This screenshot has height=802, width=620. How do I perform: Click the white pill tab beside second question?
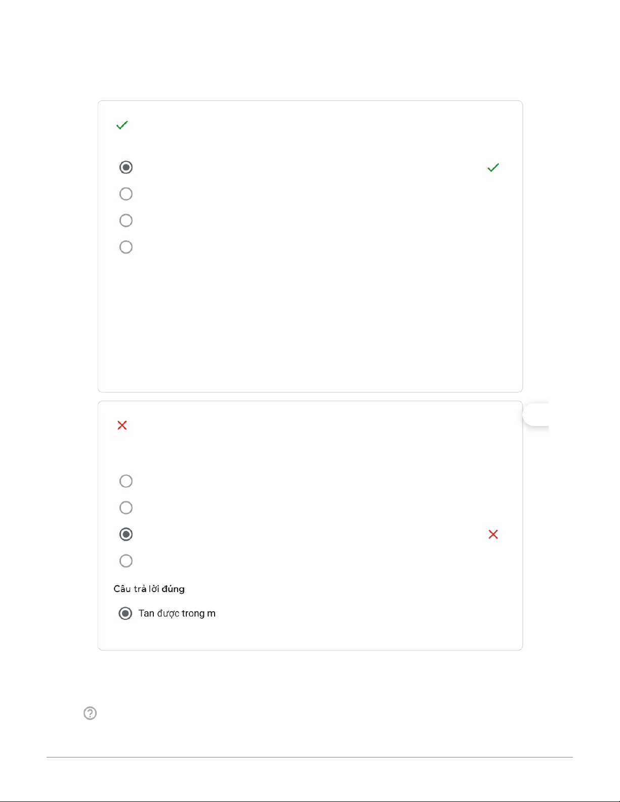click(x=536, y=415)
